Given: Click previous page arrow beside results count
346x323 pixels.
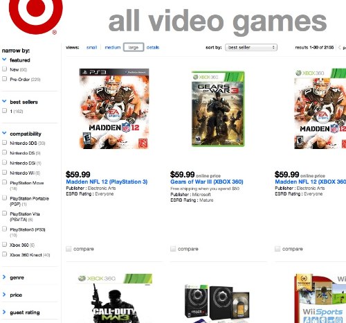Looking at the screenshot, I should [x=339, y=47].
